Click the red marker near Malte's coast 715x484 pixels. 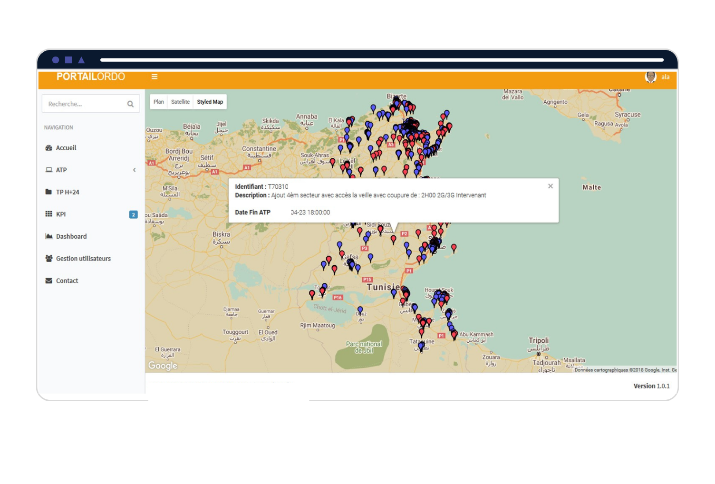[454, 248]
